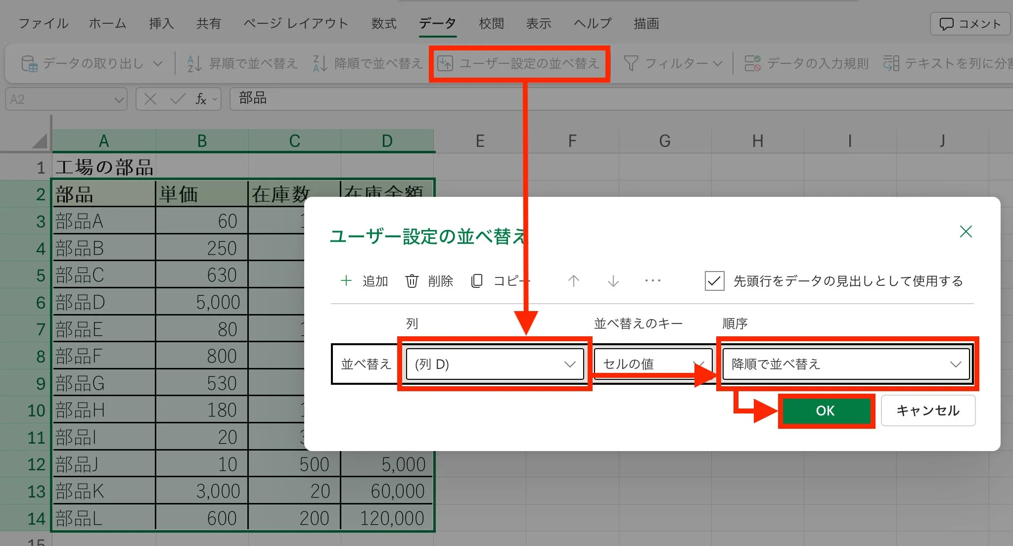Open custom sort (ユーザー設定の並べ替え) icon
1013x546 pixels.
(445, 63)
